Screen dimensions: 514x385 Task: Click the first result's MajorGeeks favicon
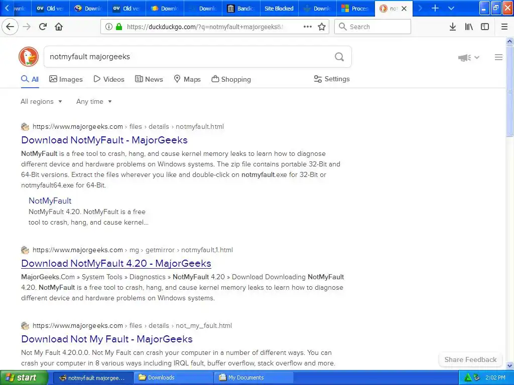tap(25, 127)
